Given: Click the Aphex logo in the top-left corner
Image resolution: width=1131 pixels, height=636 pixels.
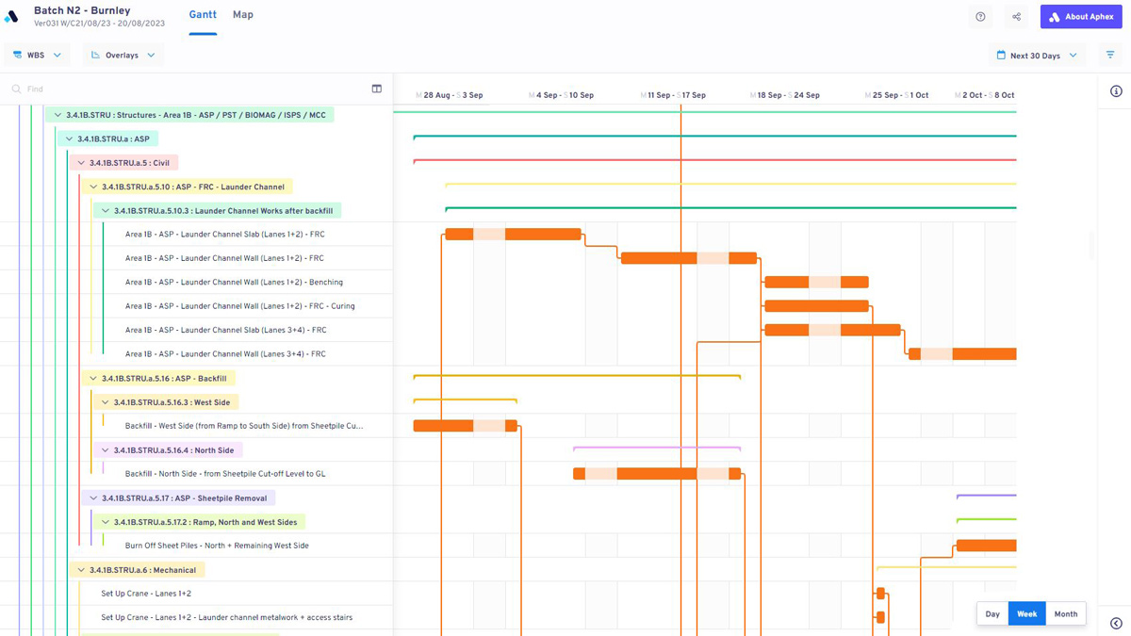Looking at the screenshot, I should pyautogui.click(x=13, y=16).
